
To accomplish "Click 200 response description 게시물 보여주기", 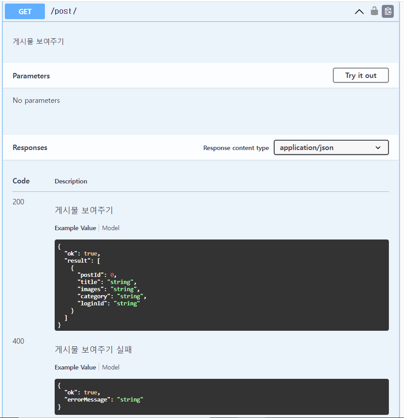I will (x=84, y=210).
